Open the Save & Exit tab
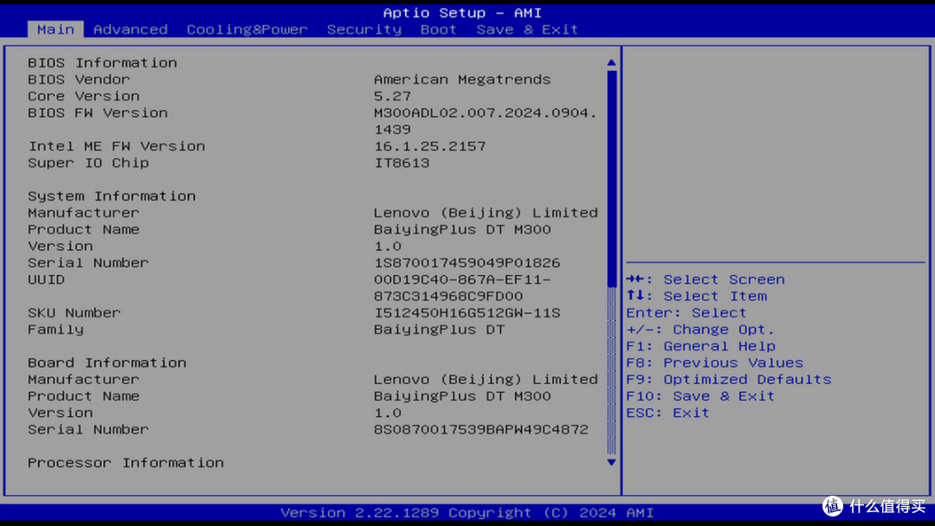The image size is (935, 526). coord(526,29)
